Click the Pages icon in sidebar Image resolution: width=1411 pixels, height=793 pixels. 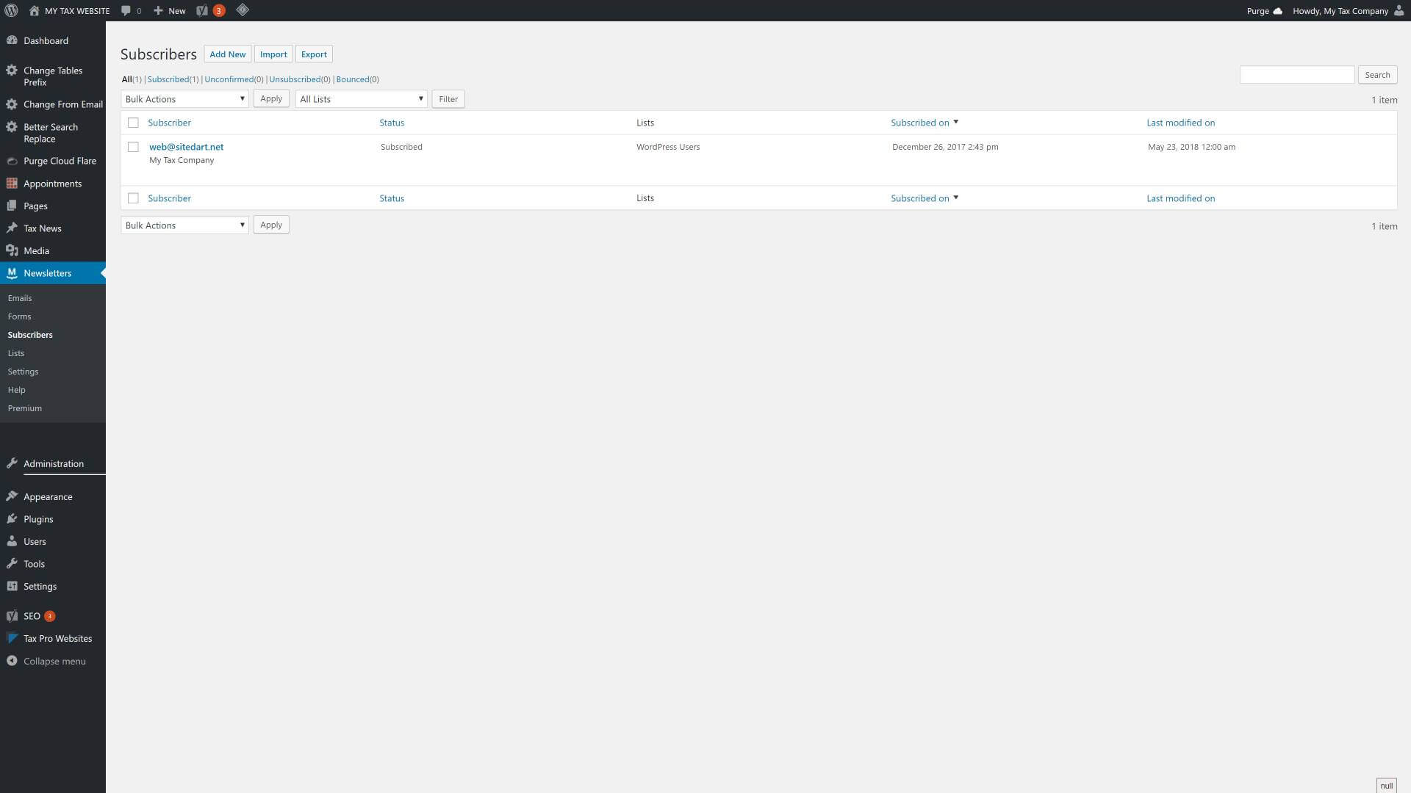pyautogui.click(x=12, y=206)
